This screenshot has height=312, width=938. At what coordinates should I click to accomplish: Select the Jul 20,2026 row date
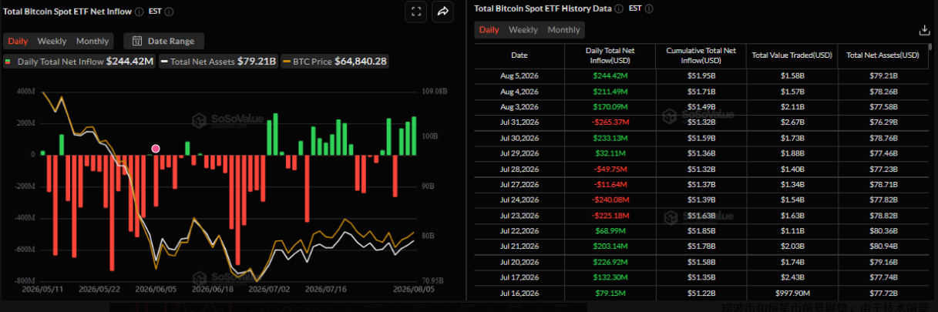(x=519, y=262)
